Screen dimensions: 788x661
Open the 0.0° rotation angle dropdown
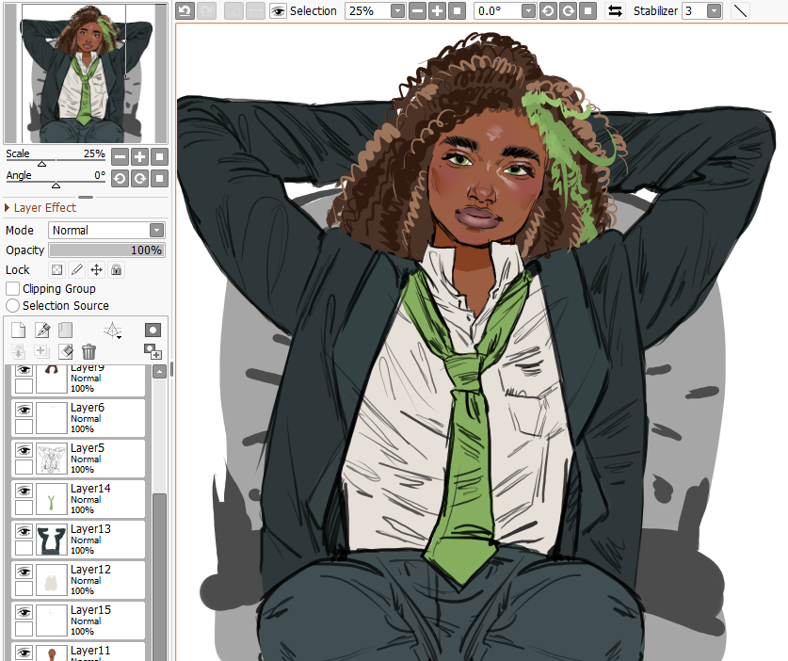tap(528, 11)
